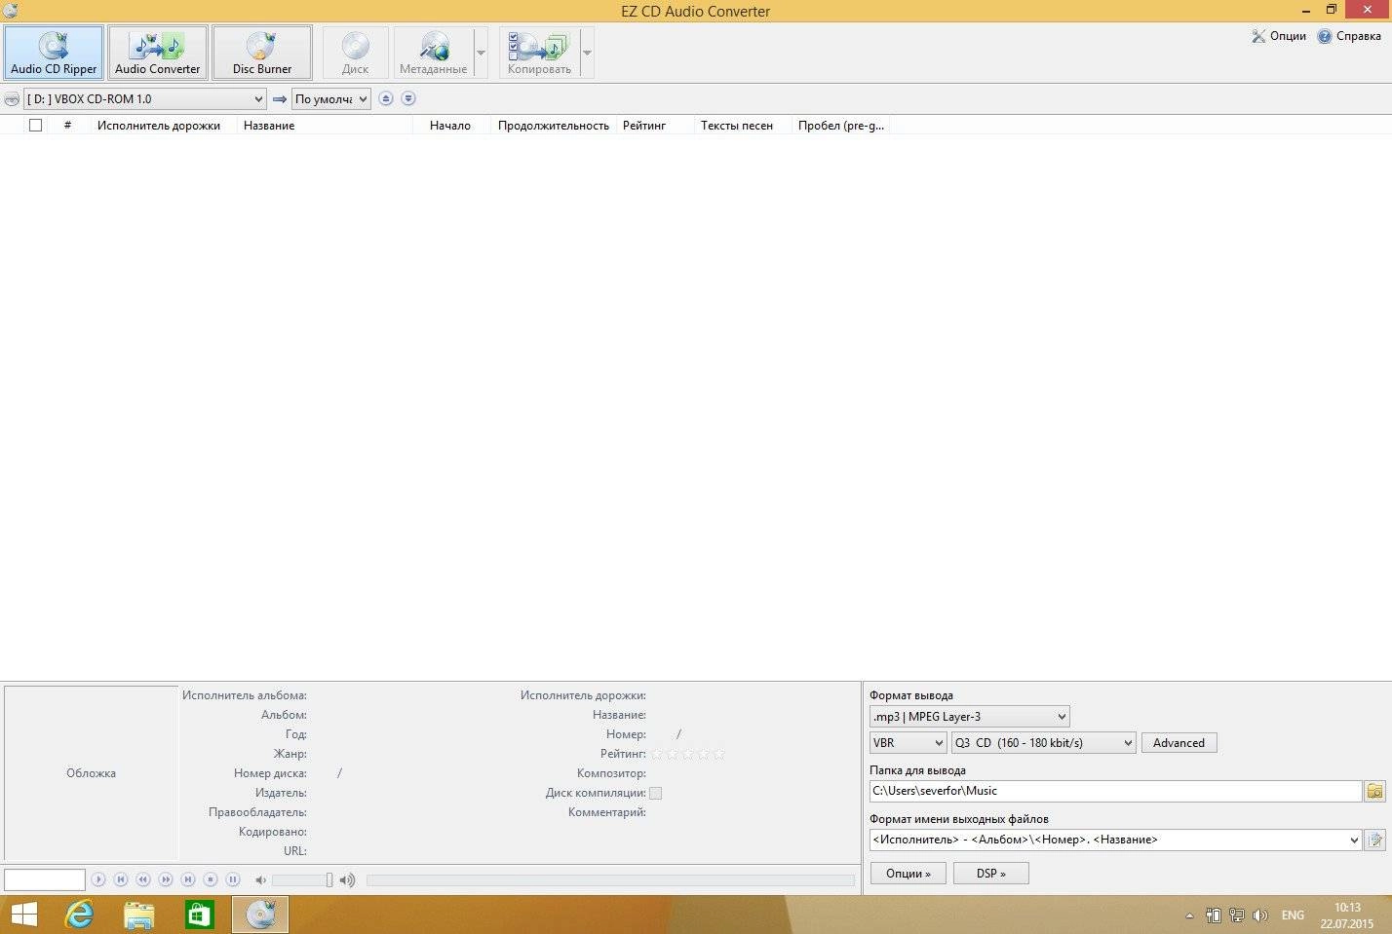The image size is (1392, 934).
Task: Click EZ CD Audio Converter taskbar icon
Action: 260,915
